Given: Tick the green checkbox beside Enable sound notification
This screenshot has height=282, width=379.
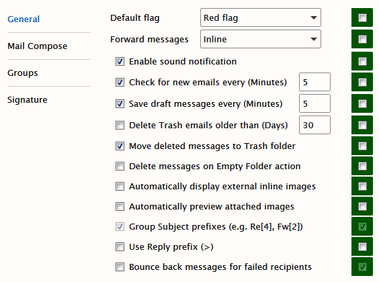Looking at the screenshot, I should coord(362,61).
